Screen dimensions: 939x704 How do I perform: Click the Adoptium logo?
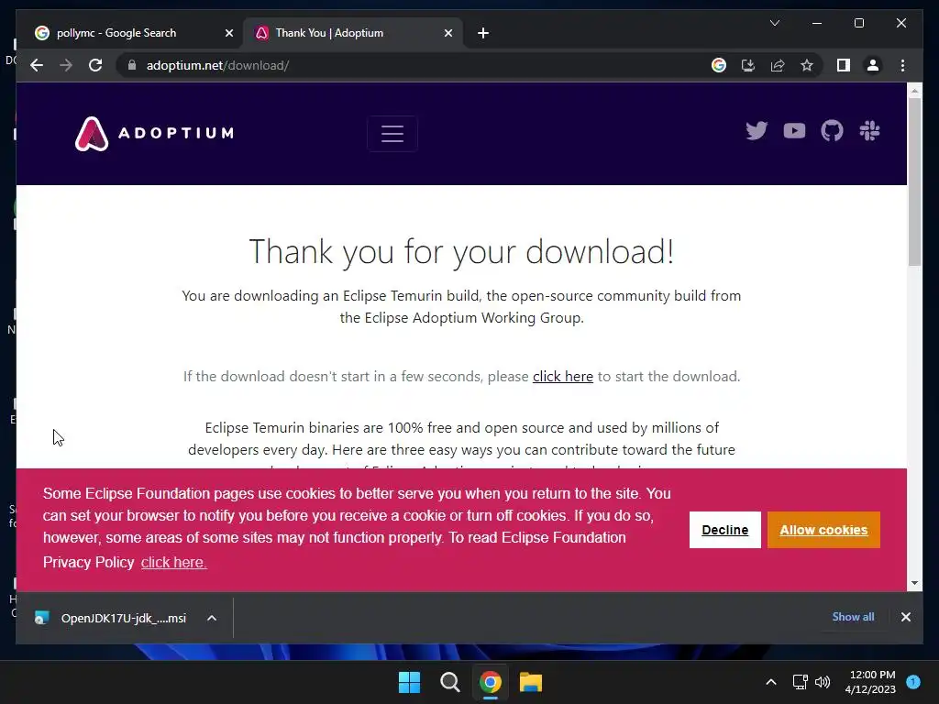tap(154, 133)
